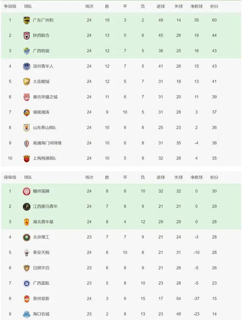Click 南通海门珂缔缘 team name
Viewport: 242px width, 320px height.
pyautogui.click(x=47, y=143)
